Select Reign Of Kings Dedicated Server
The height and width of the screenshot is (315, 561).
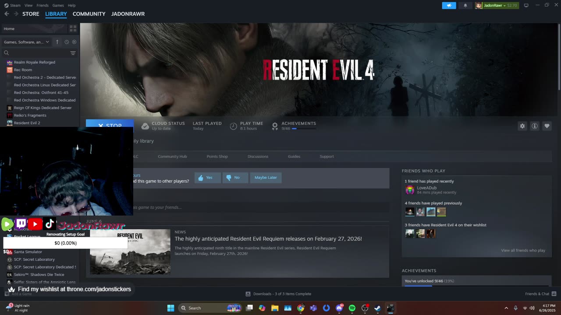coord(43,108)
